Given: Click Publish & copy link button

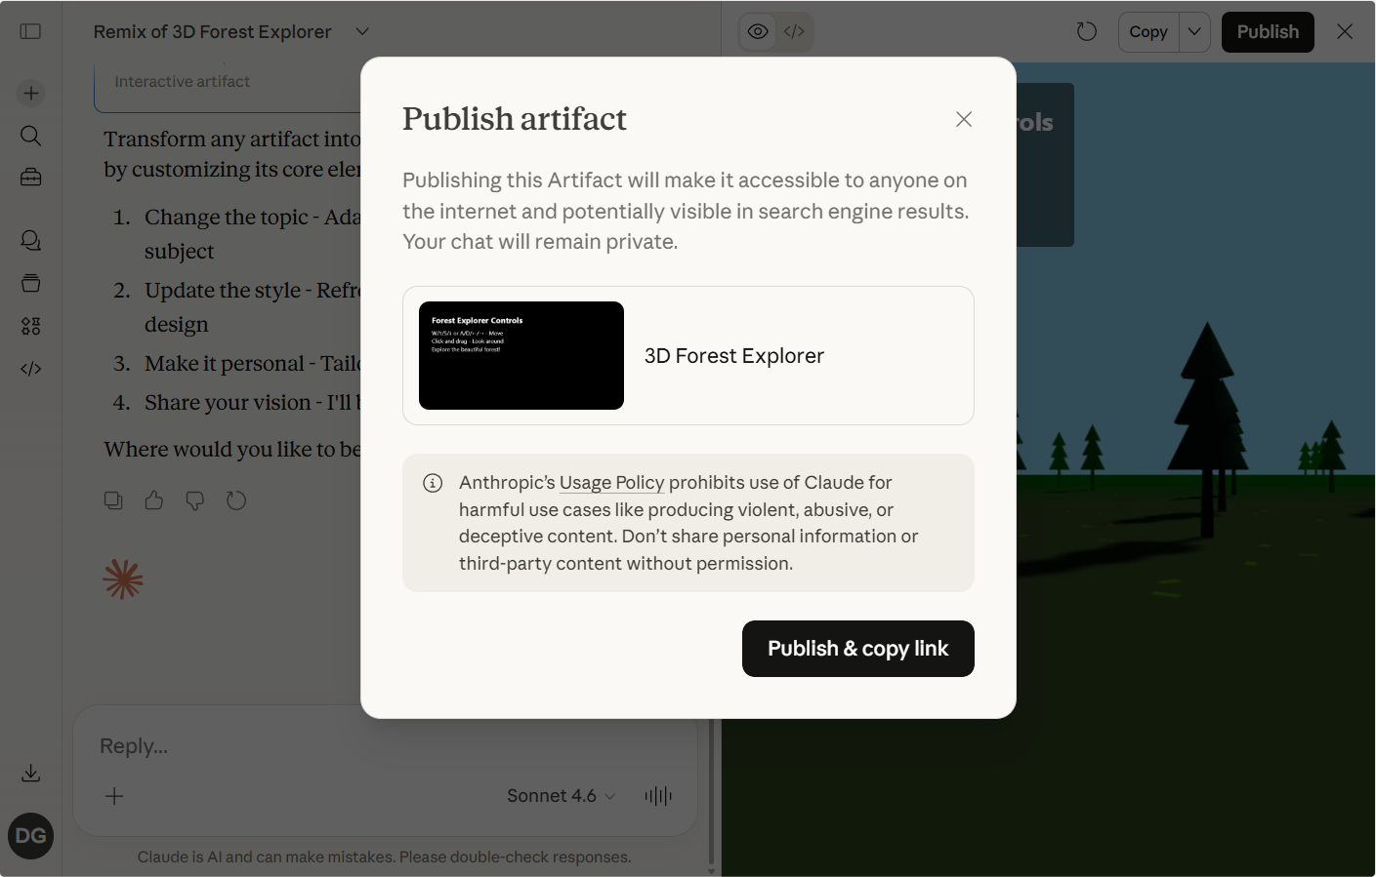Looking at the screenshot, I should (858, 649).
